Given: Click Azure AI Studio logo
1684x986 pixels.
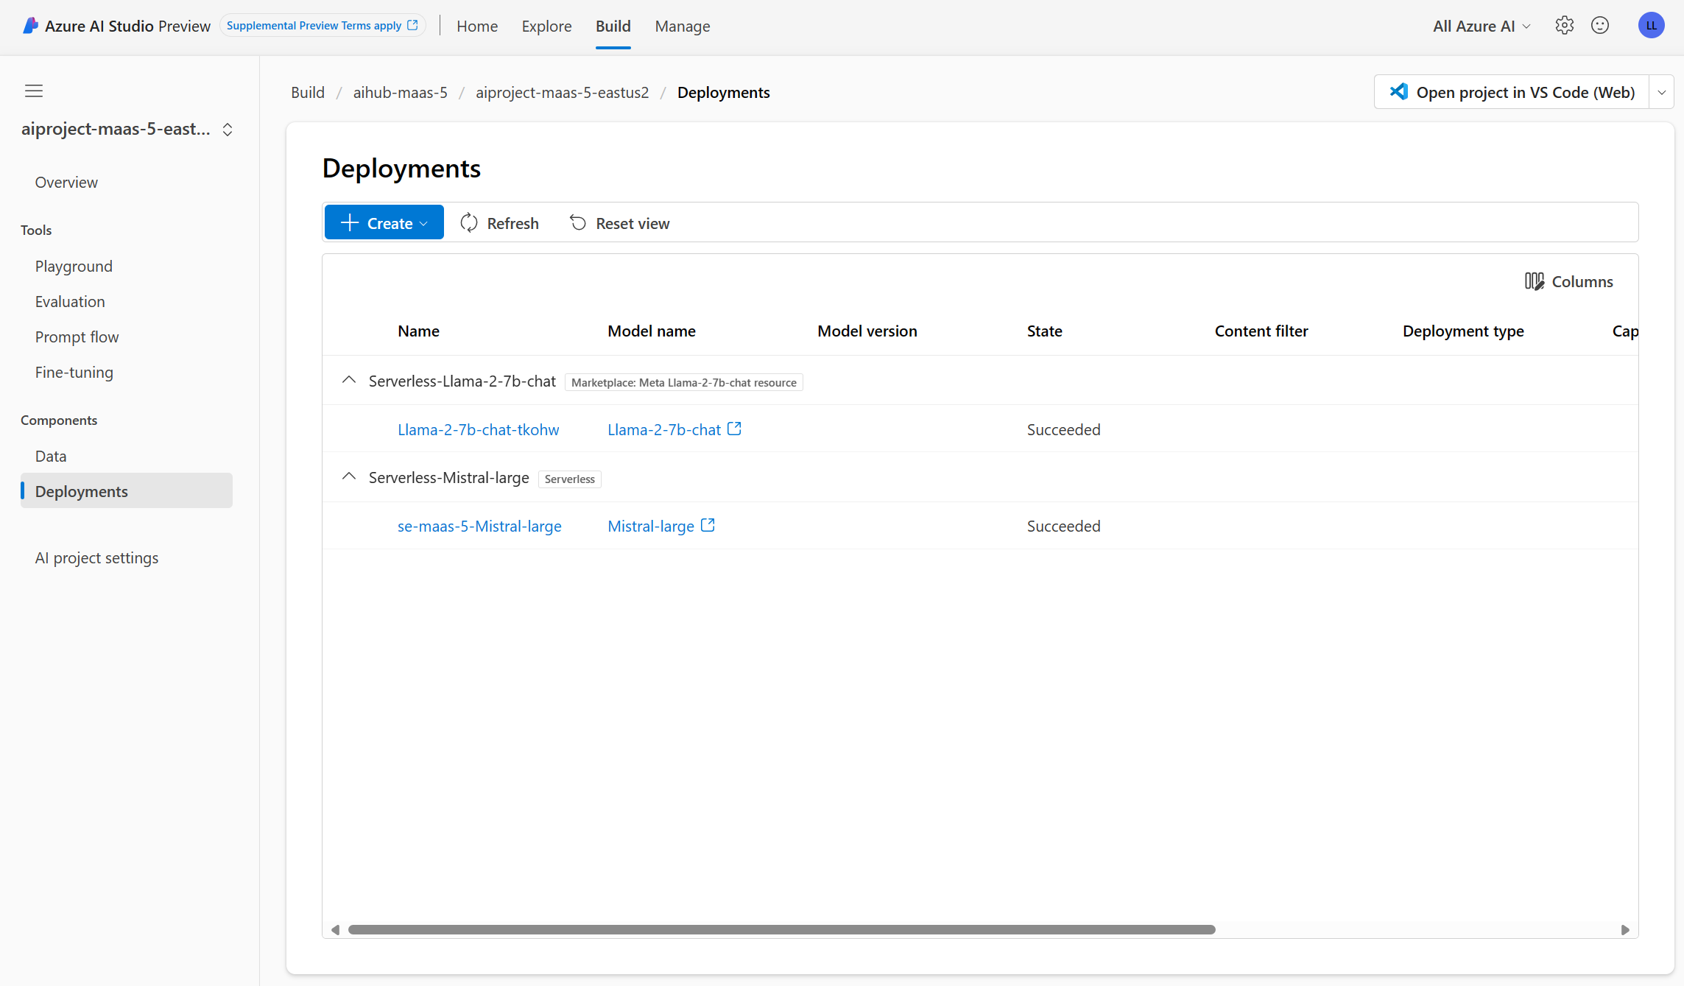Looking at the screenshot, I should (31, 26).
